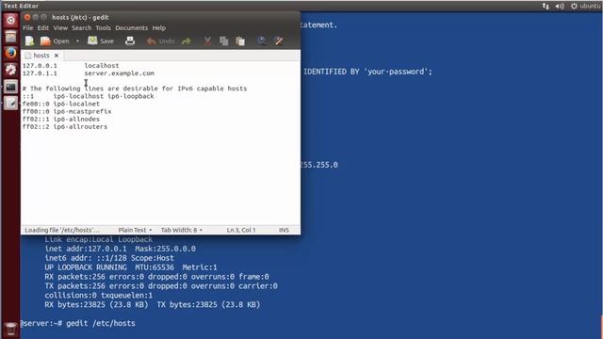Click the 'ip6-allrouters' line

tap(65, 126)
